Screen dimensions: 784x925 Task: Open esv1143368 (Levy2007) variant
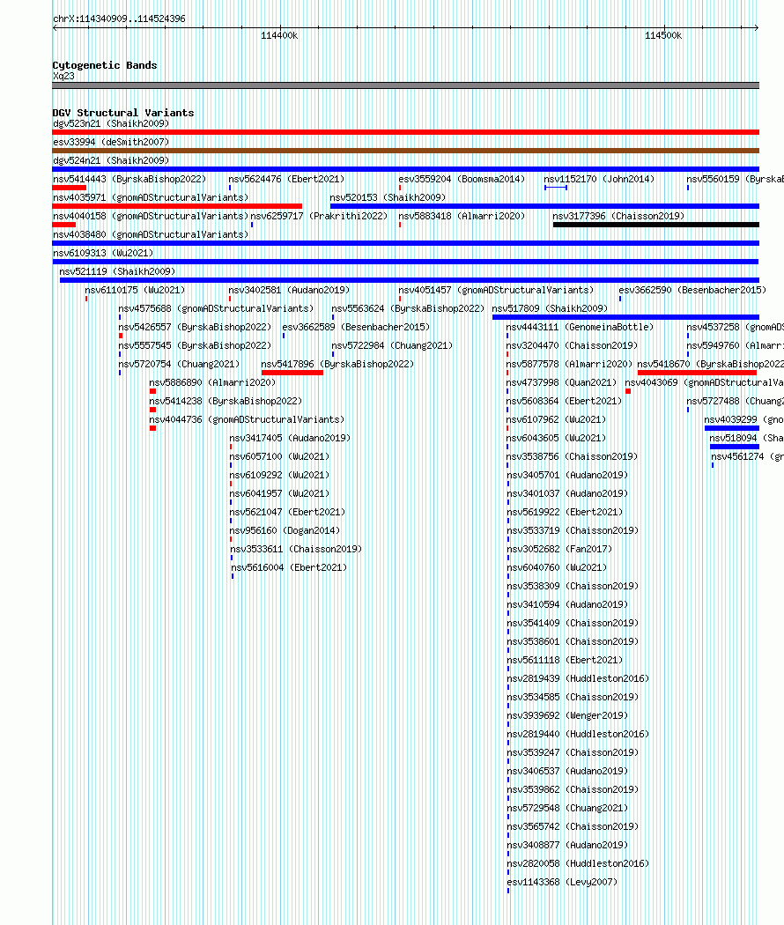click(x=562, y=882)
